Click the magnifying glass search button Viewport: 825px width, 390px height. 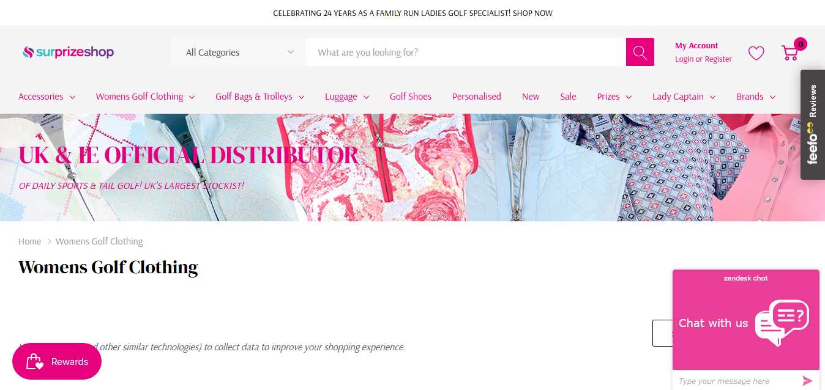click(x=640, y=52)
